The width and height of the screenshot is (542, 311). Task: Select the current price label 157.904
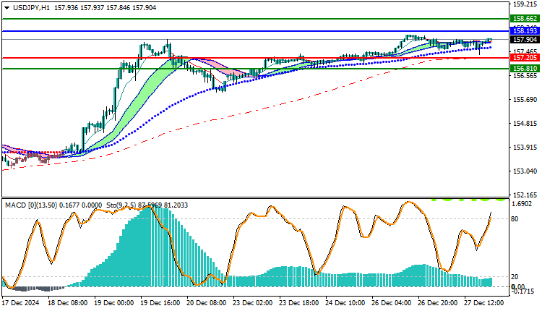click(525, 40)
